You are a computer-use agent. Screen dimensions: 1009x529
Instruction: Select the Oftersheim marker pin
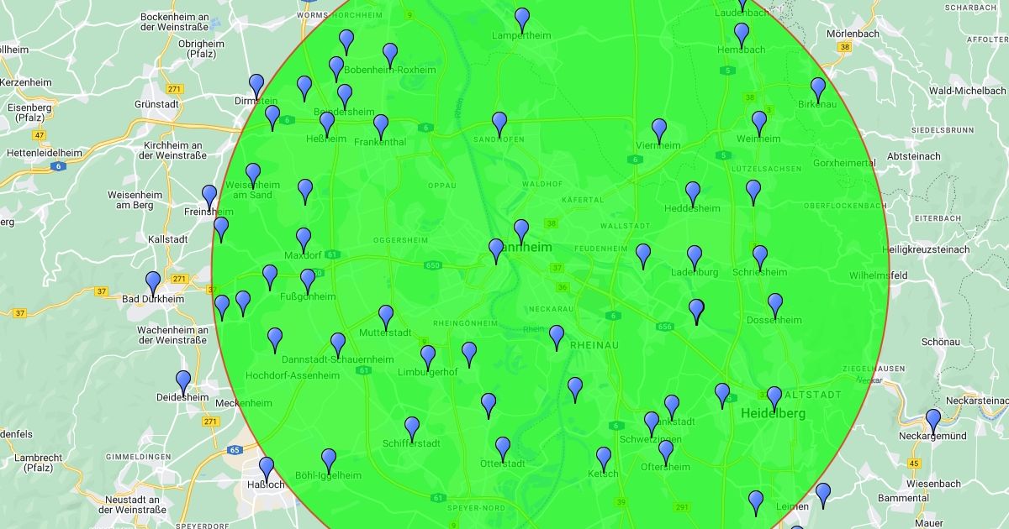pyautogui.click(x=666, y=453)
